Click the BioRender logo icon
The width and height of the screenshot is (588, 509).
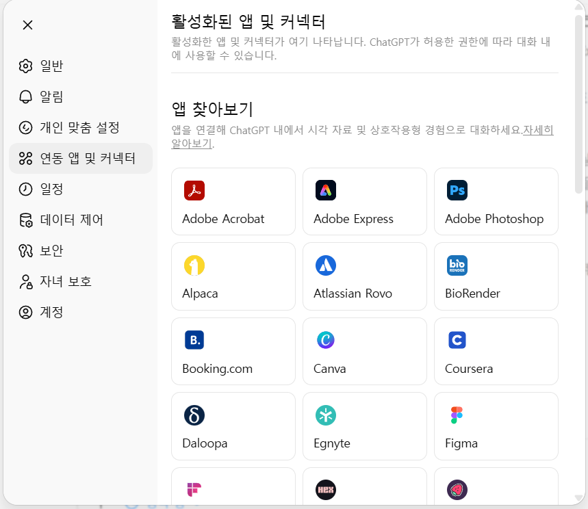pos(457,265)
